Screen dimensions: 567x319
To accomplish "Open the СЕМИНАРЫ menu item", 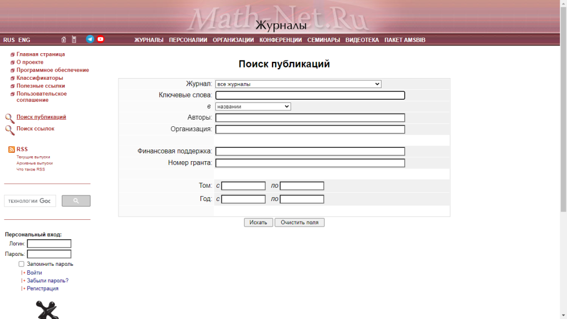I will click(323, 40).
